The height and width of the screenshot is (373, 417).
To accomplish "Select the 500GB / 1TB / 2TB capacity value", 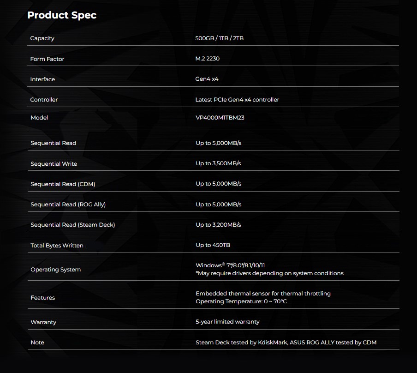I will (x=219, y=38).
